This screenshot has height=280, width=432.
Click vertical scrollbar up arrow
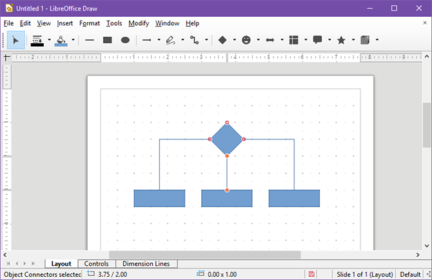point(427,57)
